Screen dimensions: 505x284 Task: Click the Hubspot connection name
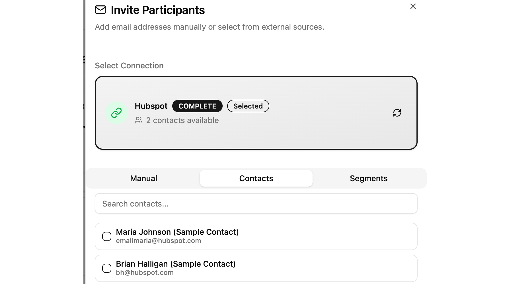(151, 106)
